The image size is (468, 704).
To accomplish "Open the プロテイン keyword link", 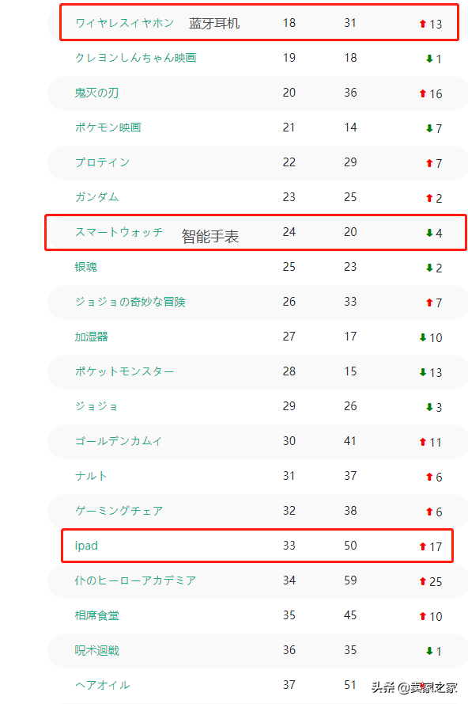I will [x=102, y=162].
